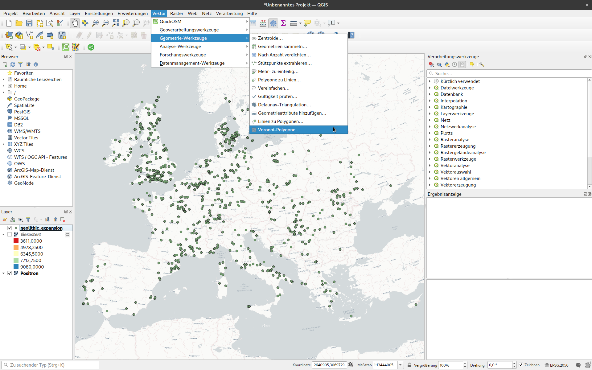
Task: Click the Zoom In magnifier tool
Action: click(x=95, y=23)
